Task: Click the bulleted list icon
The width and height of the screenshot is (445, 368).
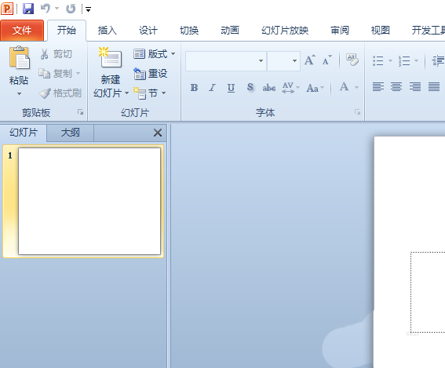Action: click(378, 60)
